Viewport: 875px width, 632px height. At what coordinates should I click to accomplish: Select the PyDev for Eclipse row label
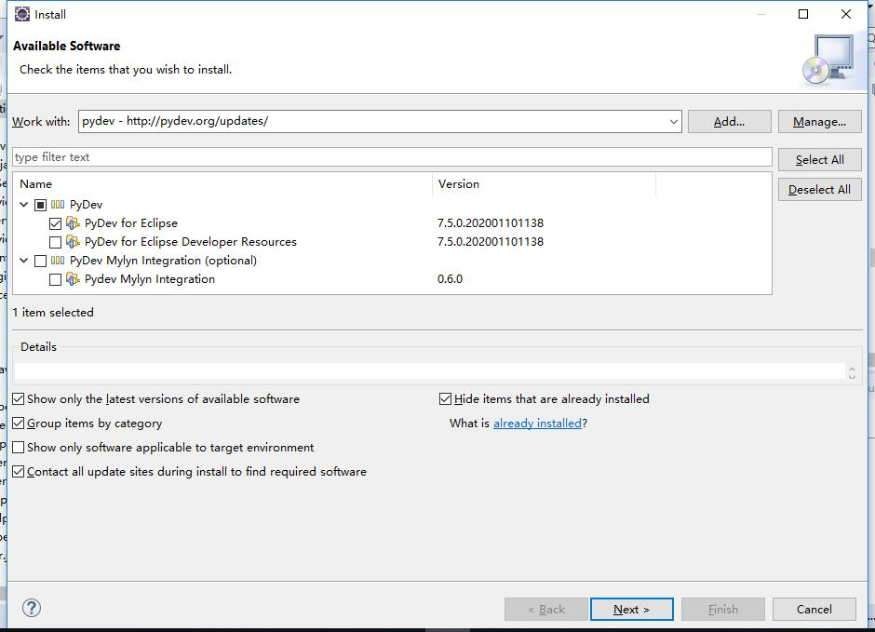(131, 223)
